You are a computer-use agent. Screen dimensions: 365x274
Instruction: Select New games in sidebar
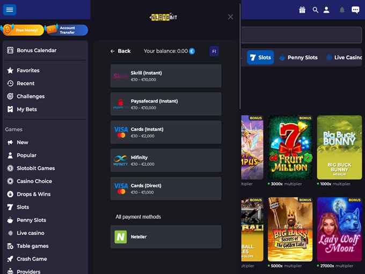pos(18,142)
